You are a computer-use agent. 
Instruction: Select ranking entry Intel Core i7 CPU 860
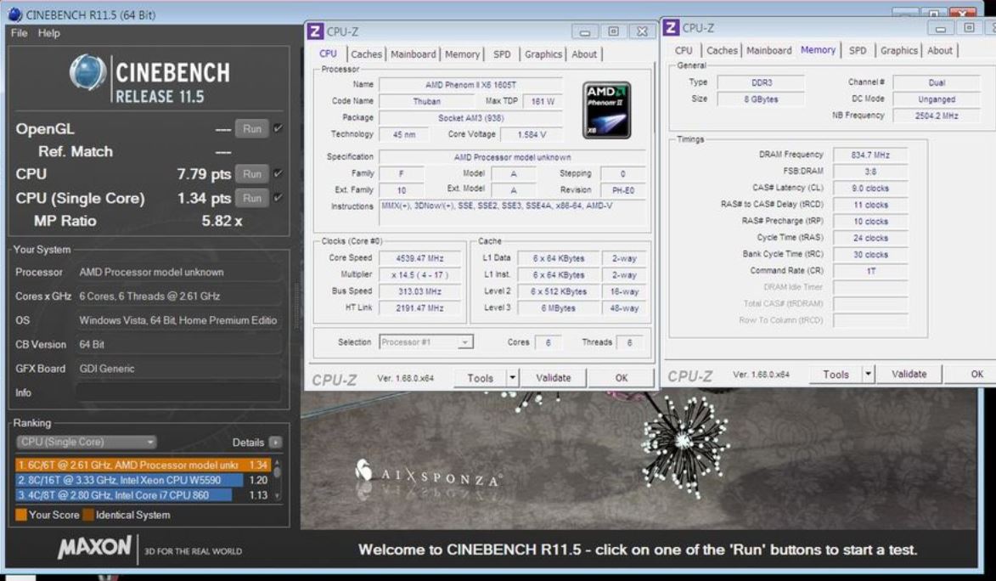[x=143, y=495]
